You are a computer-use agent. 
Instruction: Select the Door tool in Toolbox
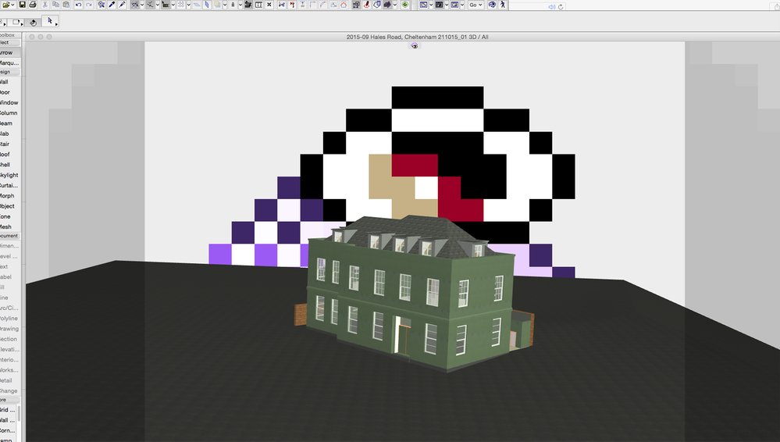pyautogui.click(x=9, y=92)
